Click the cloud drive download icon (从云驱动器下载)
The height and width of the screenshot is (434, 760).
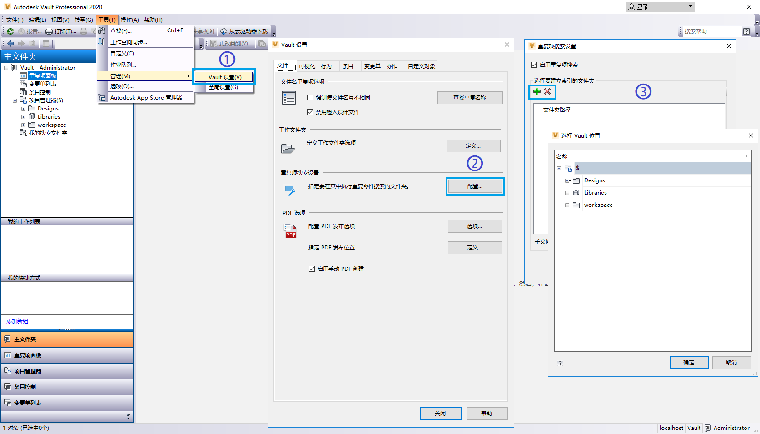[x=244, y=31]
